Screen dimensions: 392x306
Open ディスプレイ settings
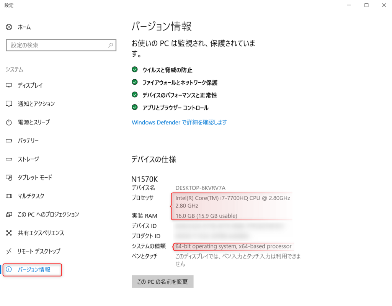[30, 85]
